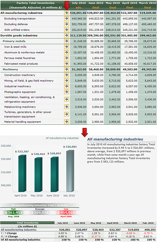Screen dimensions: 157x242
Task: Click the April 2006 low date
Action: (x=66, y=217)
